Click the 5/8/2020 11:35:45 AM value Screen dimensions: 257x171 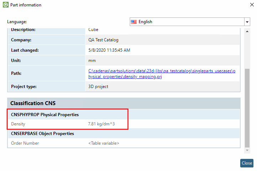[109, 50]
